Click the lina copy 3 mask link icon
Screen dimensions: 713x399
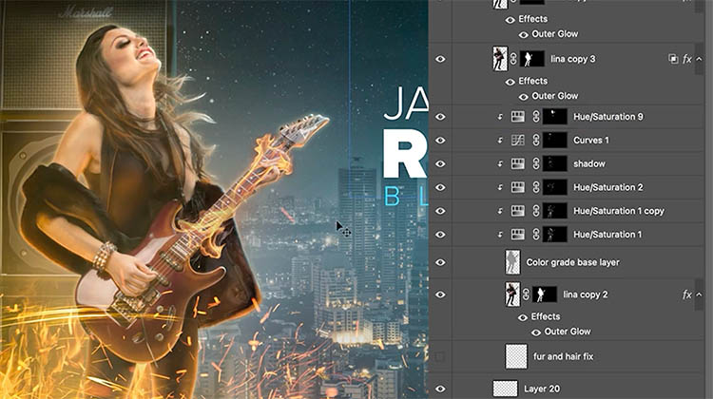tap(513, 59)
